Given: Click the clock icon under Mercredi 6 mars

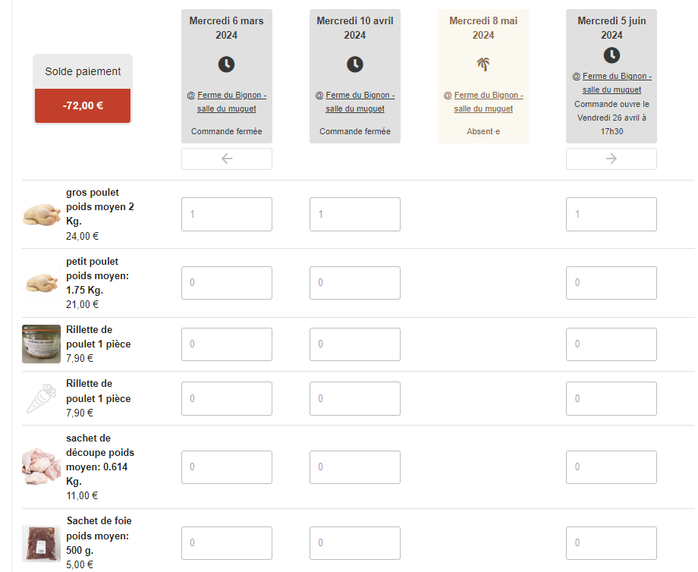Looking at the screenshot, I should click(226, 64).
